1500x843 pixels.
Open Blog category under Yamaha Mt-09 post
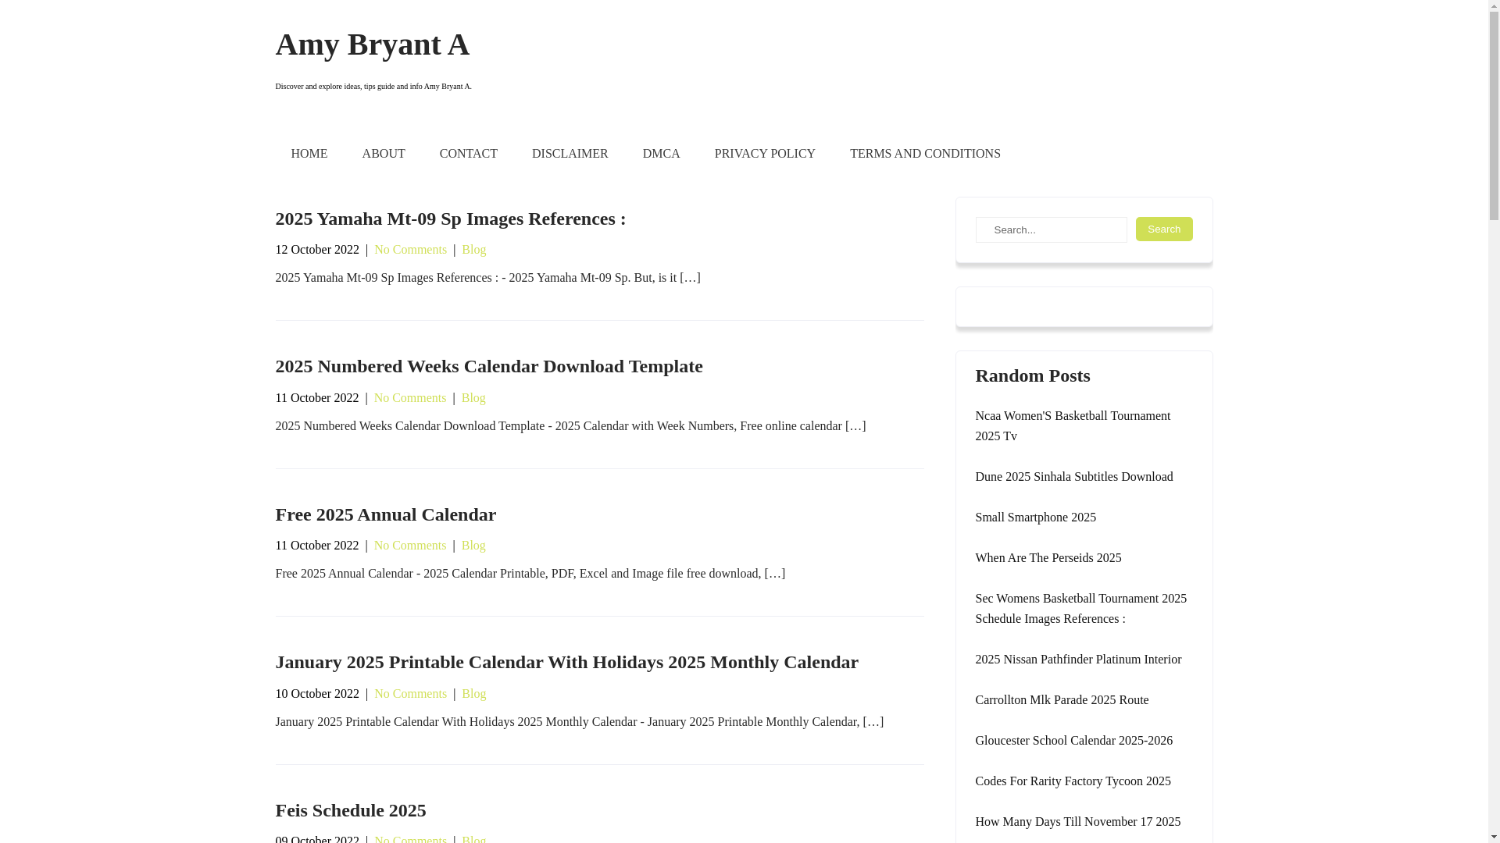(x=473, y=250)
